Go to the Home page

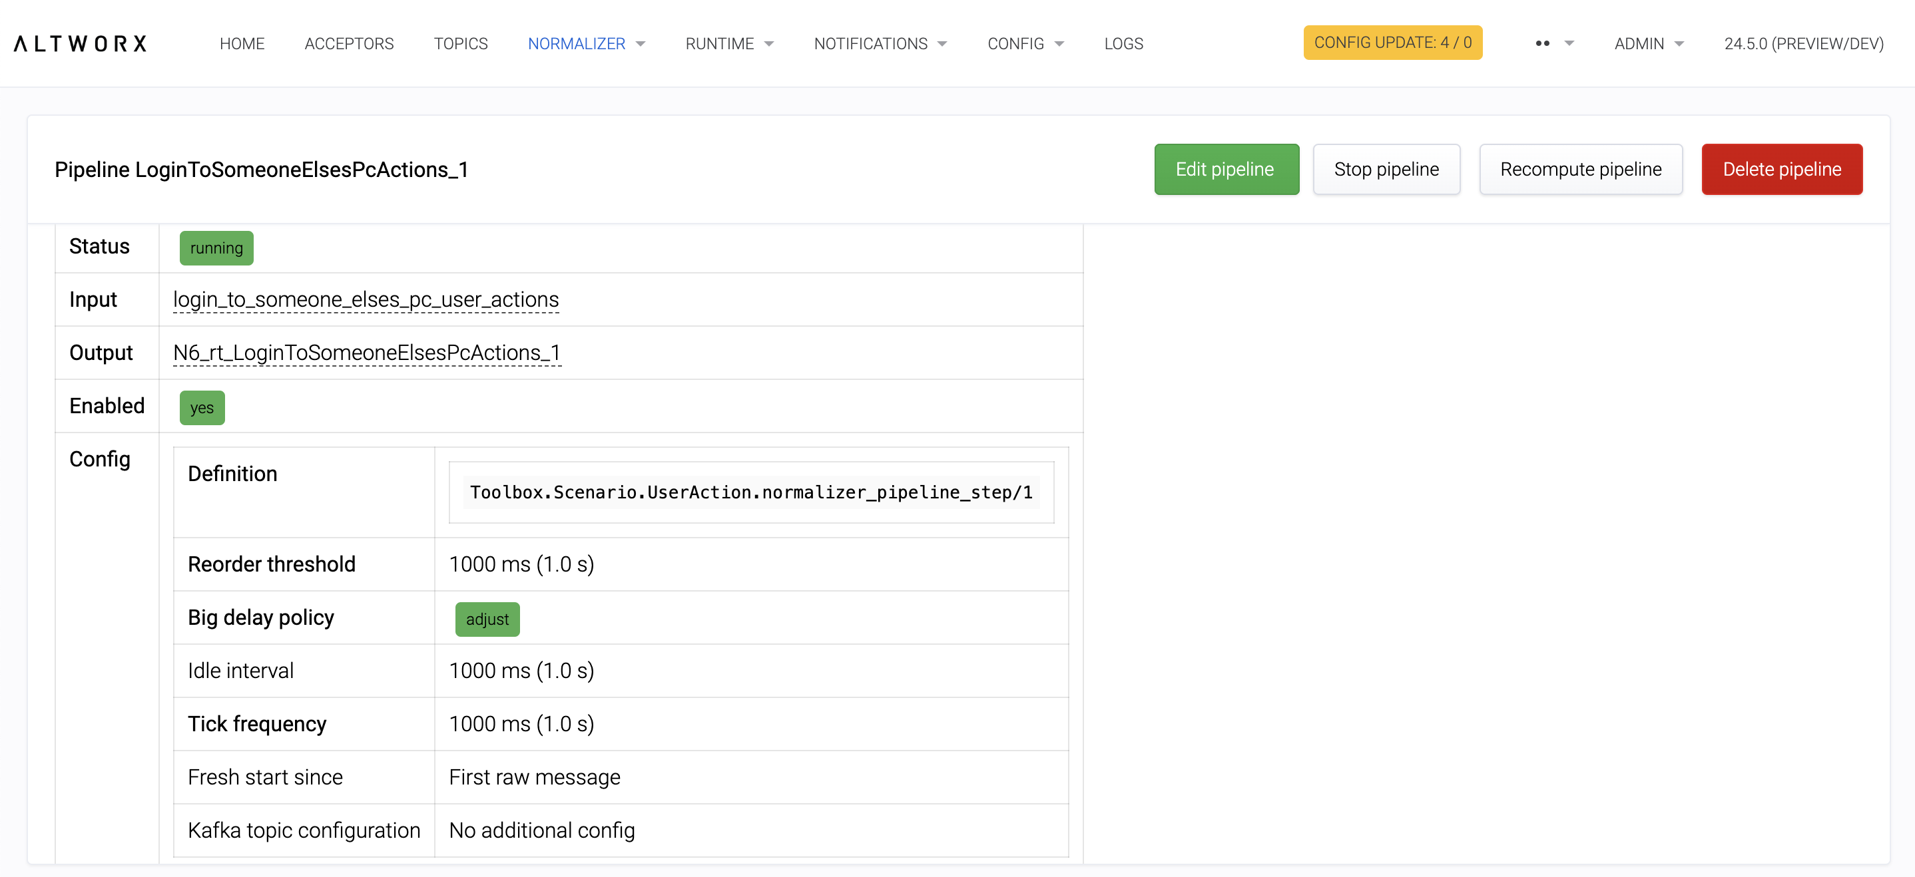pyautogui.click(x=242, y=44)
